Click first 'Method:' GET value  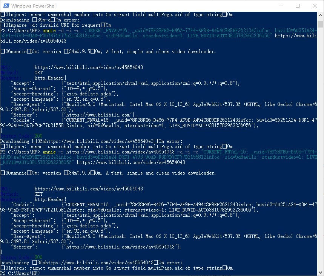click(38, 73)
